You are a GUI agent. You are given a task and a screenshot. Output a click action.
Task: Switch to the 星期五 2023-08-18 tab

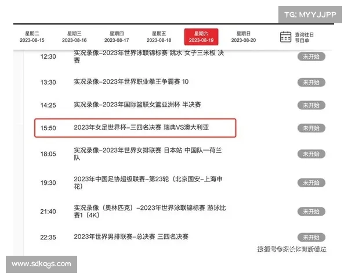click(x=159, y=37)
